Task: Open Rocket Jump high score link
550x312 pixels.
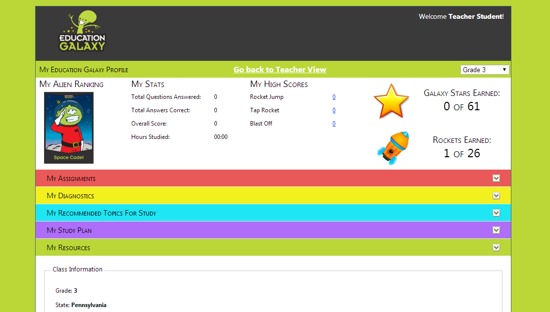Action: 334,97
